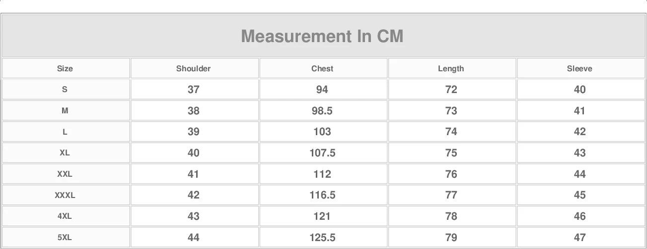647x249 pixels.
Task: Click chest value 121 for size 4XL
Action: point(322,216)
